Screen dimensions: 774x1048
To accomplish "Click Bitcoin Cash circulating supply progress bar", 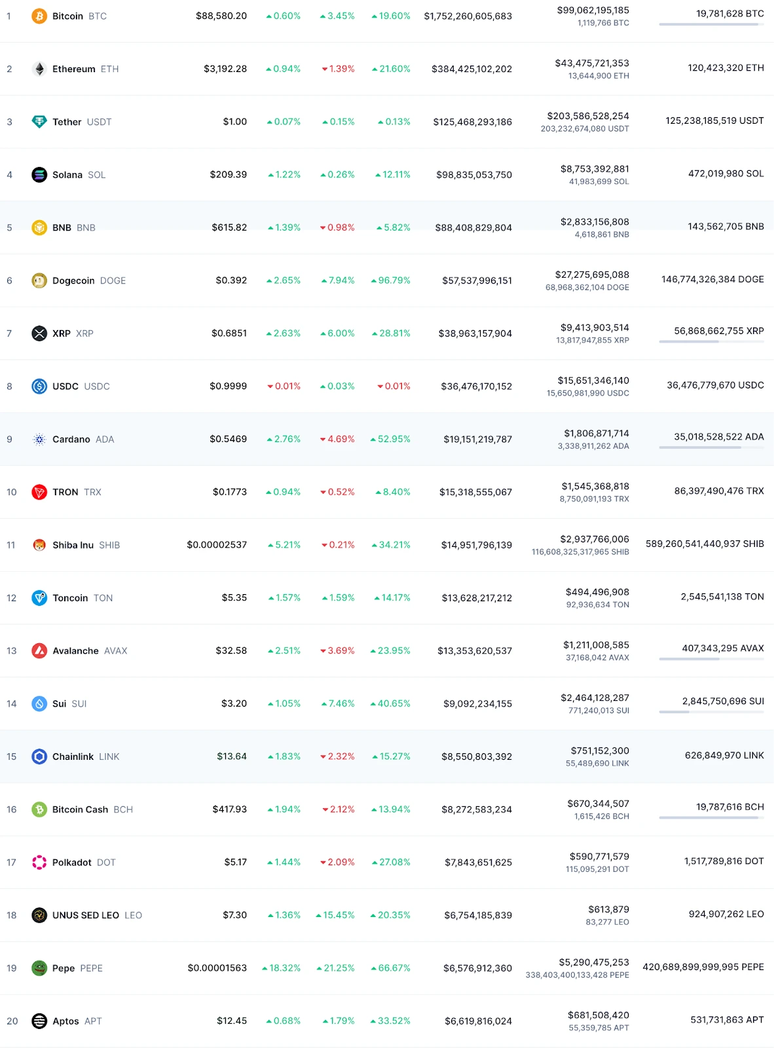I will [x=711, y=817].
